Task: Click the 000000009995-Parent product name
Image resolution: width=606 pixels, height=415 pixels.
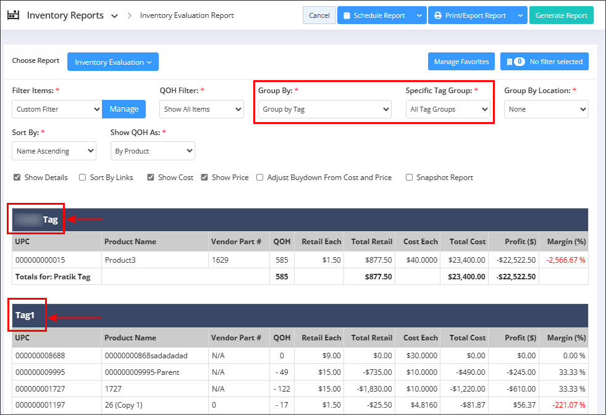Action: click(x=142, y=372)
